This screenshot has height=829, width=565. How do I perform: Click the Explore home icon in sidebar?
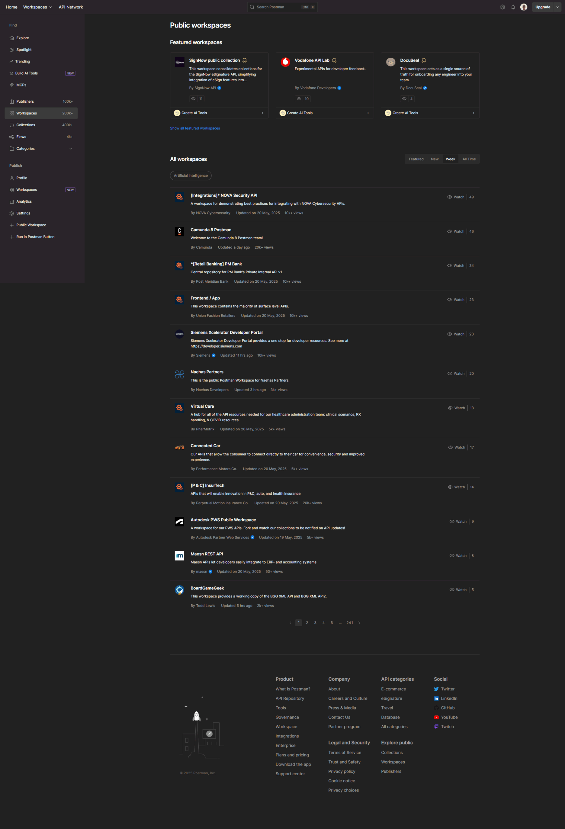[12, 38]
